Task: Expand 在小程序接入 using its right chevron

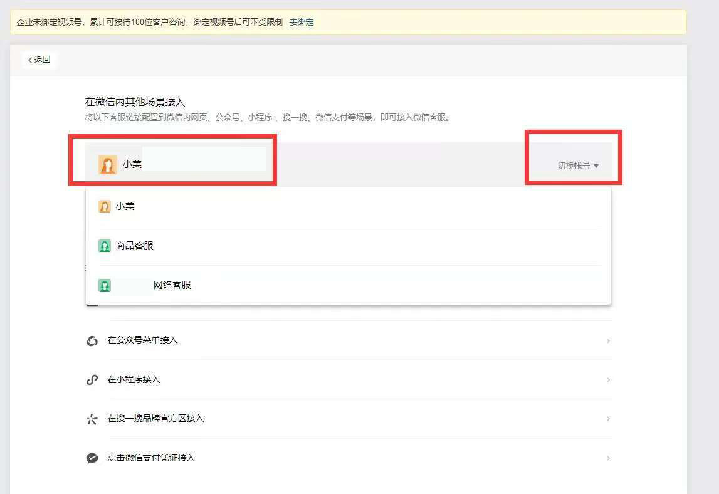Action: point(607,380)
